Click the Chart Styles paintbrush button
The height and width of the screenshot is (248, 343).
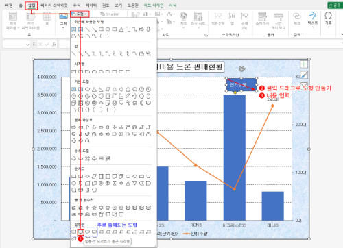coord(304,75)
